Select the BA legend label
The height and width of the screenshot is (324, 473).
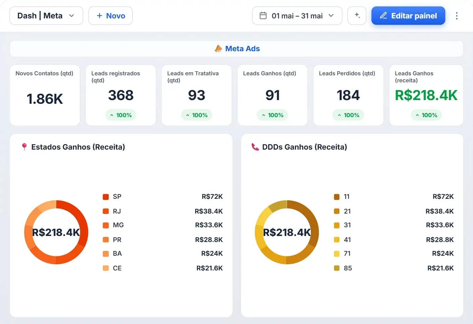(x=117, y=254)
